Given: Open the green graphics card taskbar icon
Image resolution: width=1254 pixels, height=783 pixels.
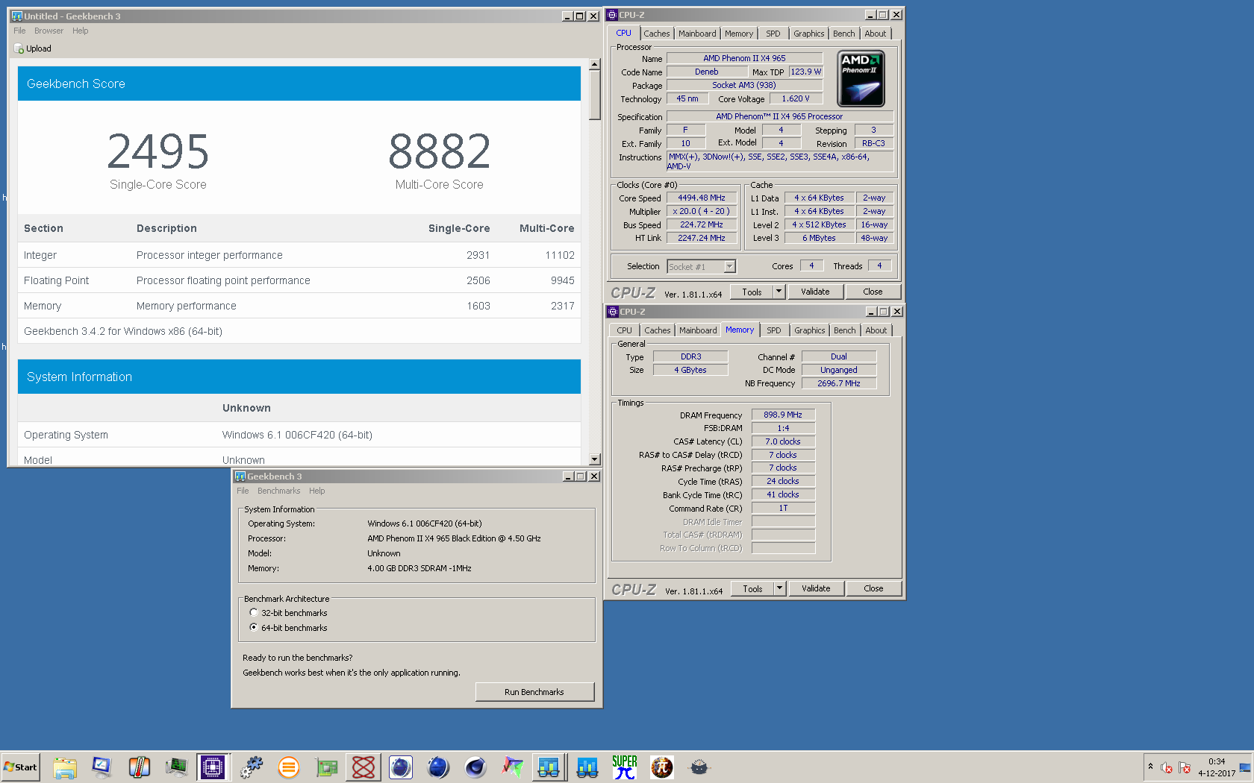Looking at the screenshot, I should pos(326,767).
